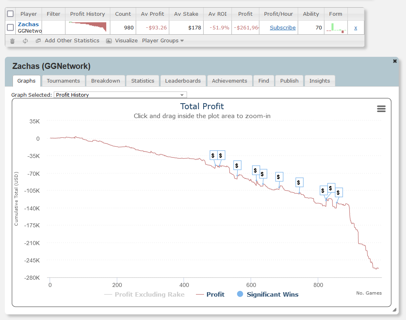Check the Zachas row checkbox
The image size is (406, 320).
(11, 27)
